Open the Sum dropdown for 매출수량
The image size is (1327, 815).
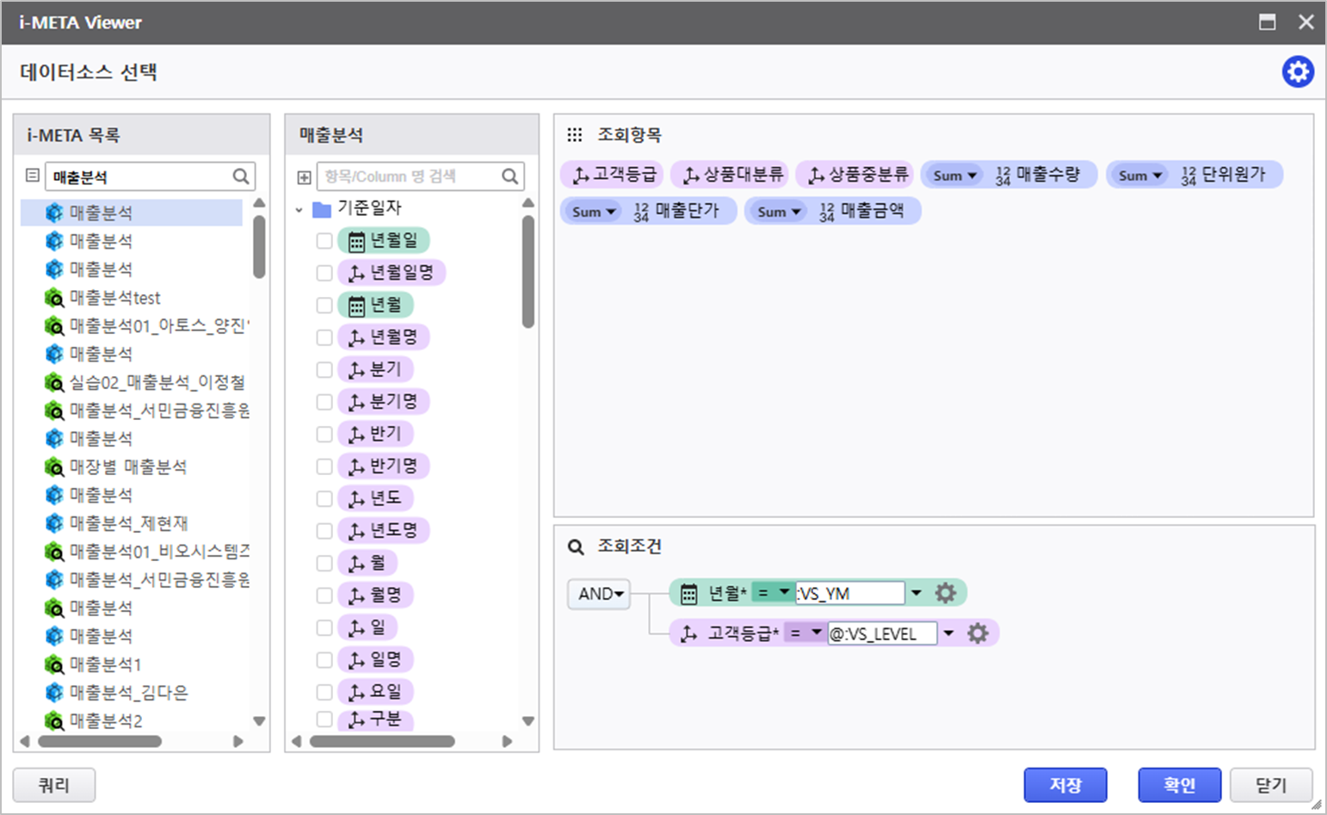[955, 176]
